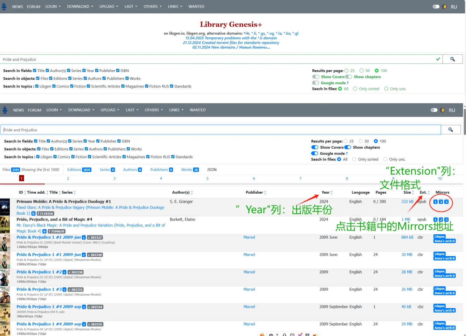Turn off the enabled Show chapters toggle
466x336 pixels.
coord(348,147)
